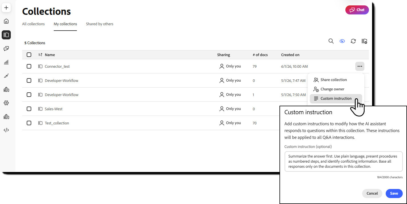The height and width of the screenshot is (204, 407).
Task: Click the plus create icon in sidebar
Action: 6,8
